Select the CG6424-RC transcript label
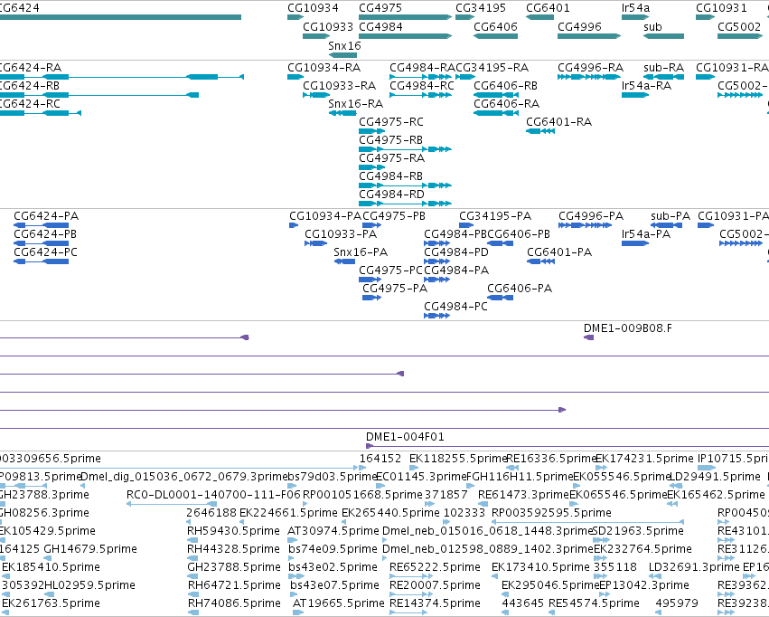Screen dimensions: 769x617 pos(30,103)
